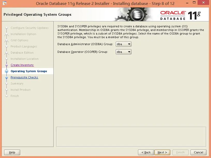Jump to Prerequisite Checks step
211x158 pixels.
pyautogui.click(x=24, y=77)
